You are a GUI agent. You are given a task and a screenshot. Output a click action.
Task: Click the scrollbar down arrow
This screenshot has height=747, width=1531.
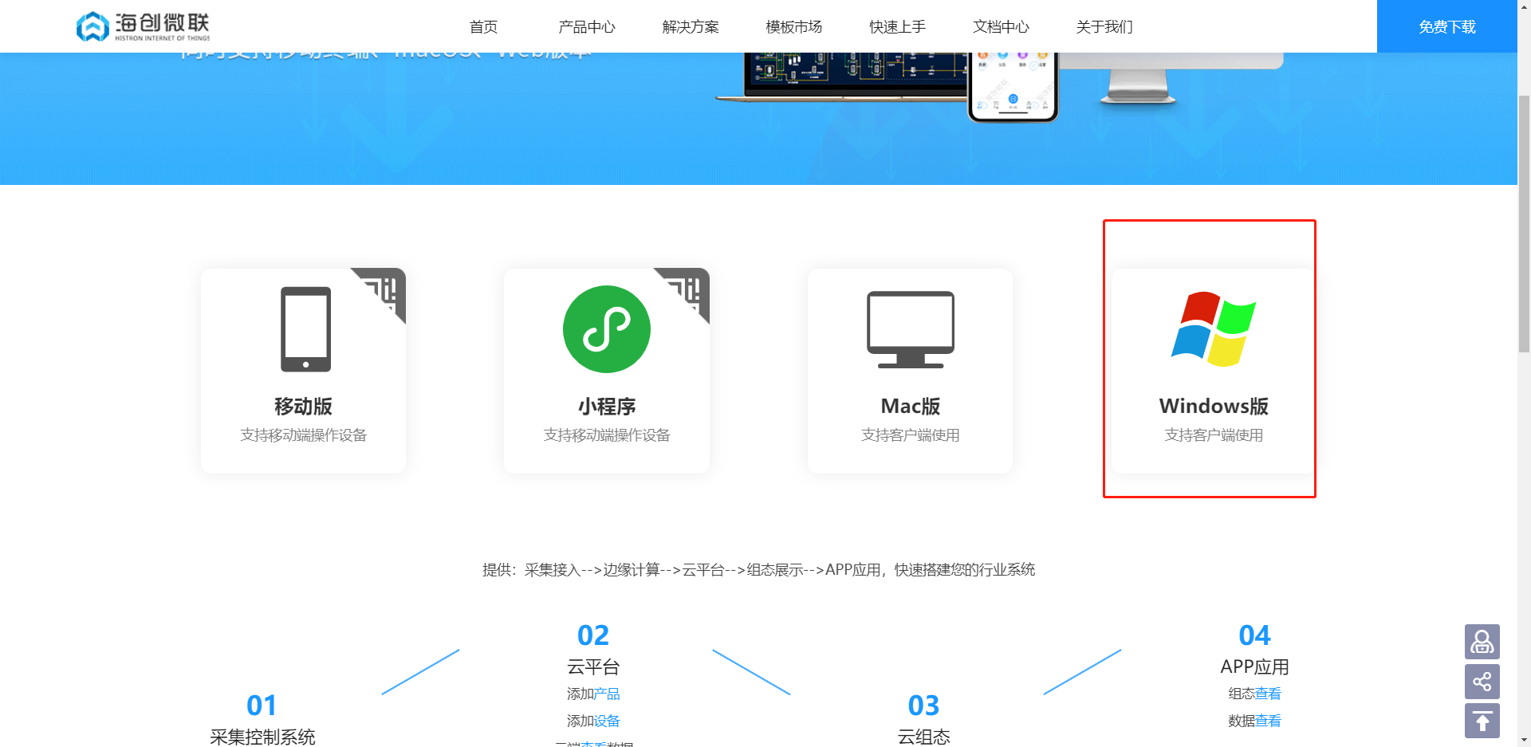pyautogui.click(x=1524, y=740)
